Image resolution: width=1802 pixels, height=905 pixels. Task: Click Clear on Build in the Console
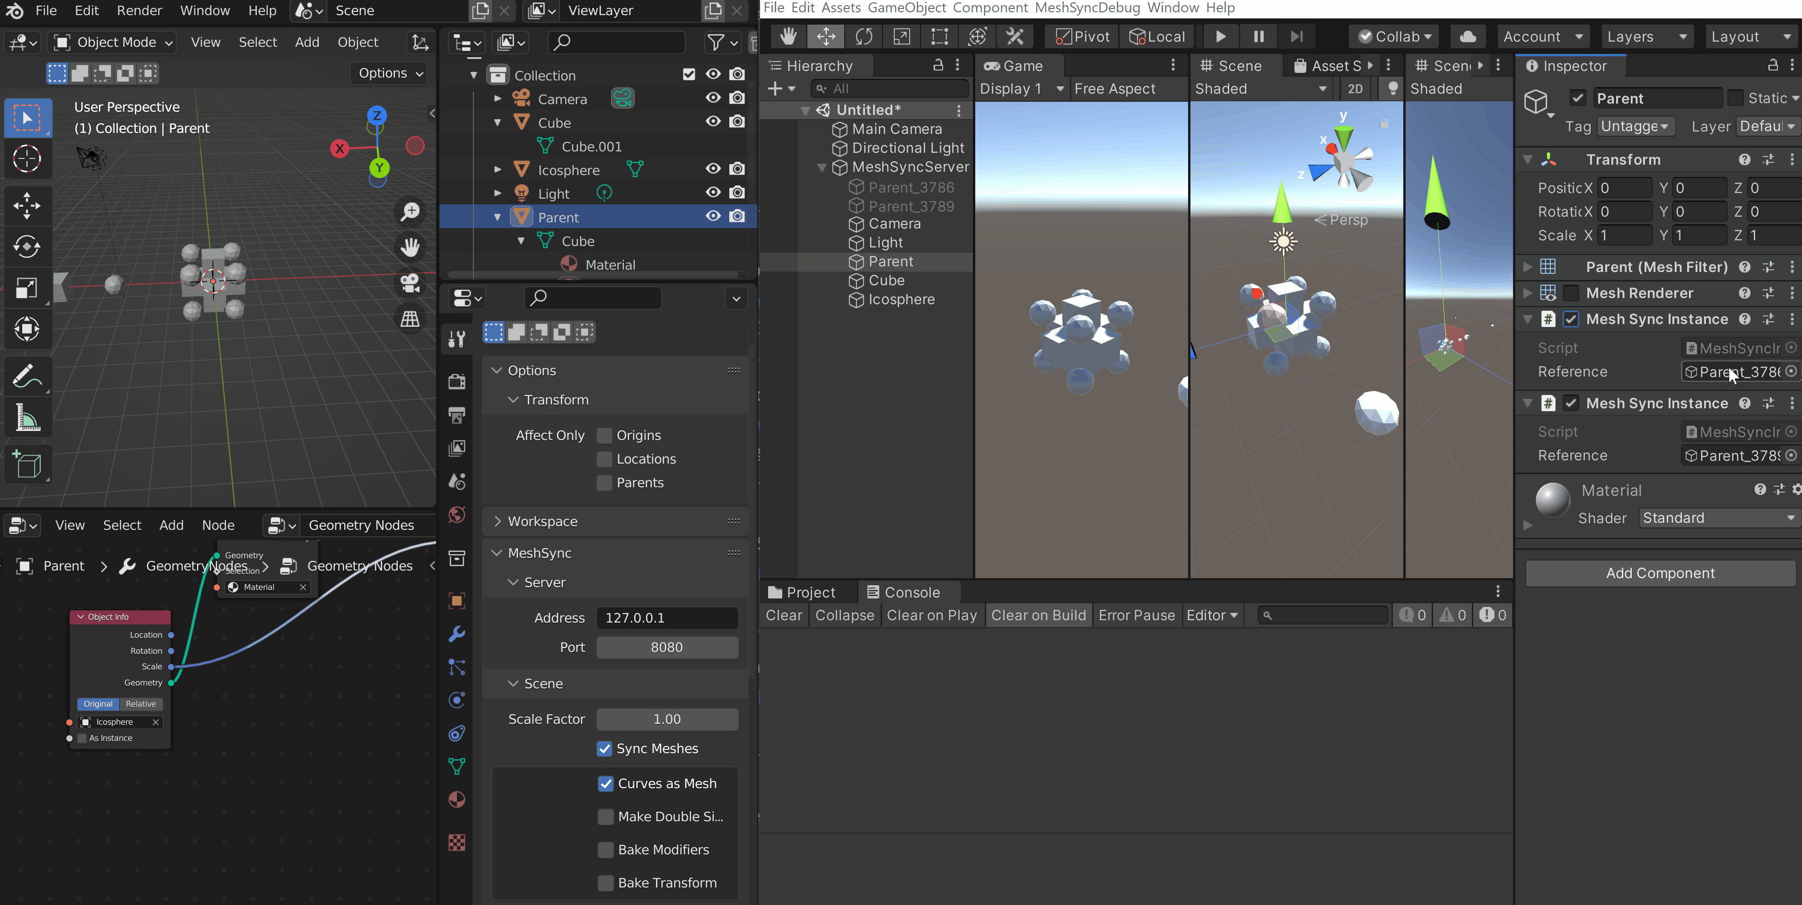[1038, 615]
